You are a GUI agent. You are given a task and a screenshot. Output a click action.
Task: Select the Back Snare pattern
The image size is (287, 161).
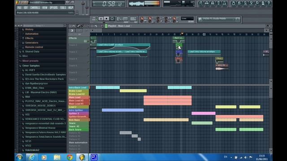(79, 130)
